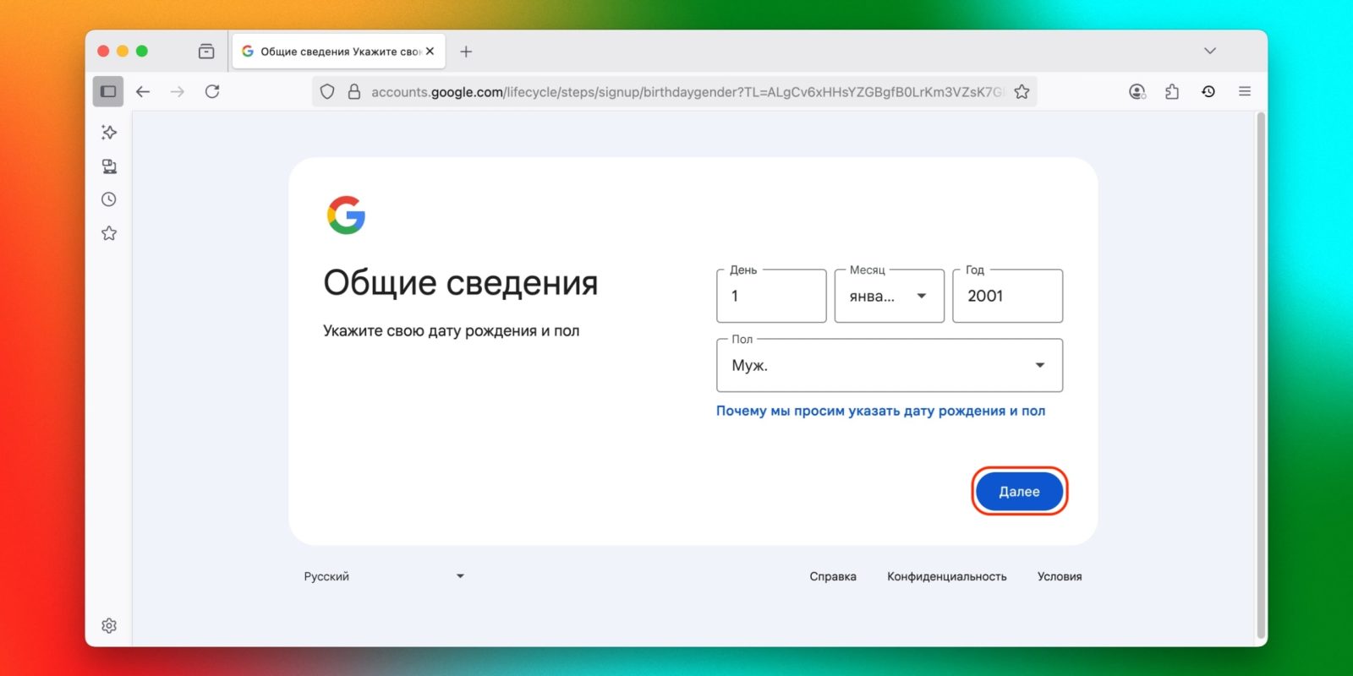Open the Условия link
The height and width of the screenshot is (676, 1353).
coord(1060,576)
